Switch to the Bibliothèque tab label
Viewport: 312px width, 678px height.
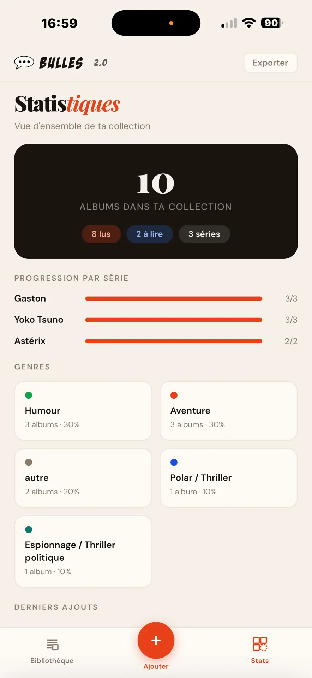[x=52, y=661]
